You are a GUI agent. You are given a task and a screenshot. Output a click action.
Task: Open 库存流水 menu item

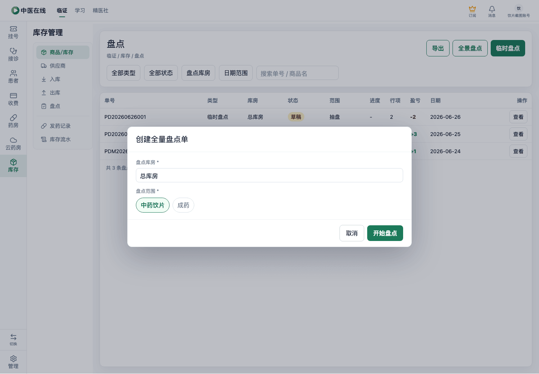pos(63,139)
